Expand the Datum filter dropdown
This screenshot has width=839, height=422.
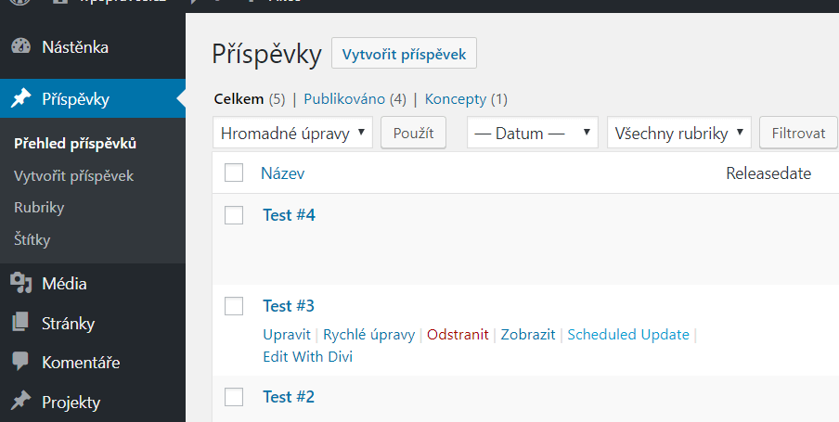[533, 133]
